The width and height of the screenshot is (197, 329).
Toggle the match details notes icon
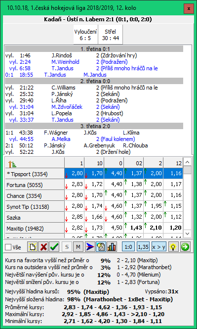(101, 247)
